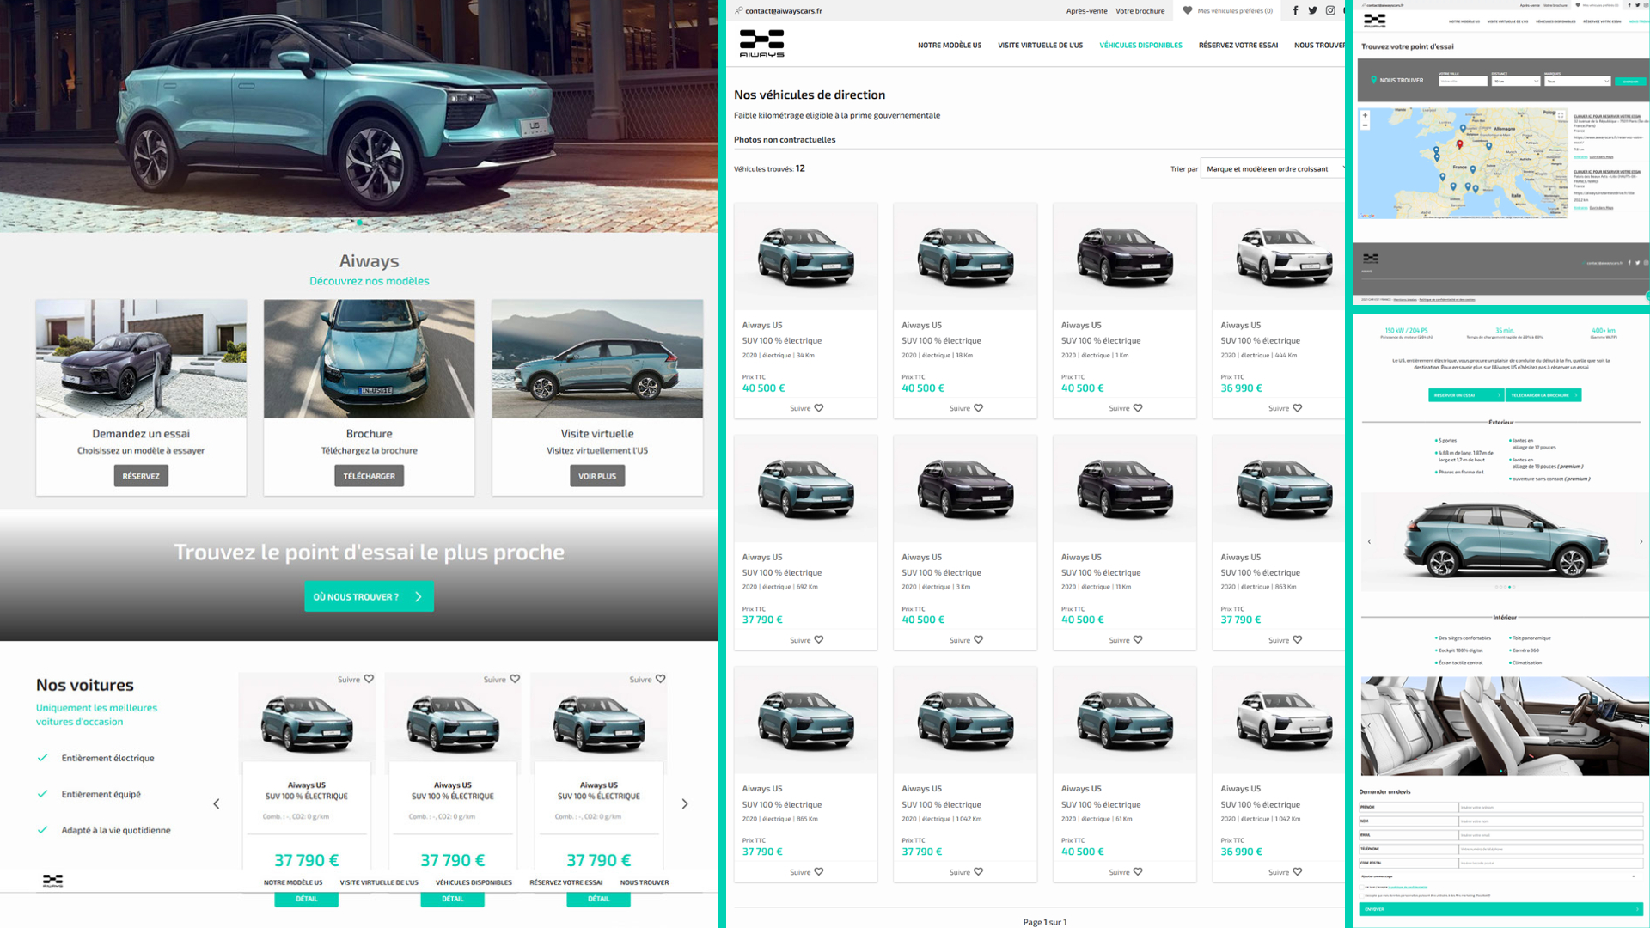Click the TÉLÉCHARGER LA BROCHURE button on the model page
1650x928 pixels.
point(1544,395)
